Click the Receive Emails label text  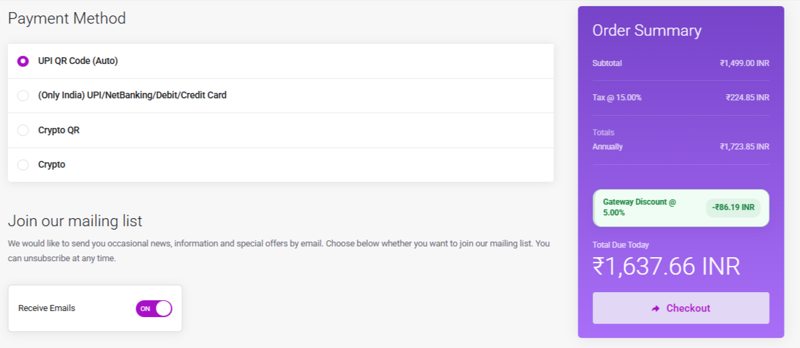click(47, 308)
